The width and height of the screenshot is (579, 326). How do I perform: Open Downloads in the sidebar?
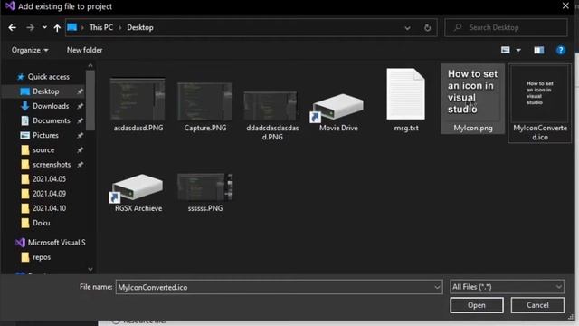coord(51,106)
